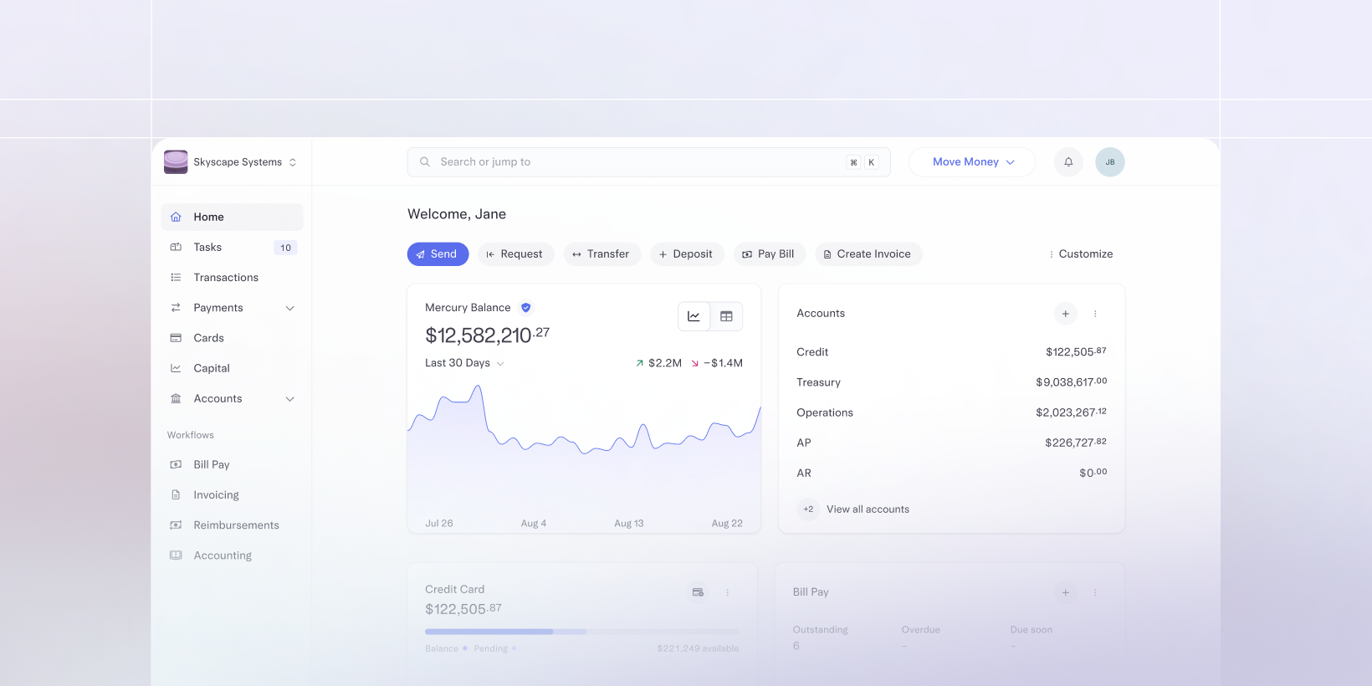This screenshot has width=1372, height=686.
Task: Add a new account with plus icon
Action: [1065, 314]
